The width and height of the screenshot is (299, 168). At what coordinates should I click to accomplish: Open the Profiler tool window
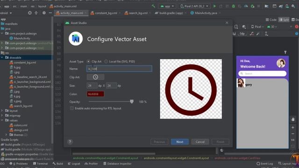coord(91,164)
